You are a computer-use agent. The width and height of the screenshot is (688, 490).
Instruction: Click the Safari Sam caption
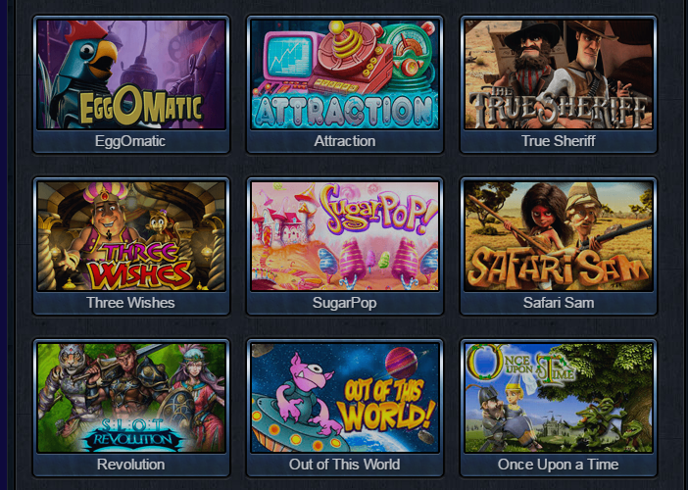[x=559, y=303]
